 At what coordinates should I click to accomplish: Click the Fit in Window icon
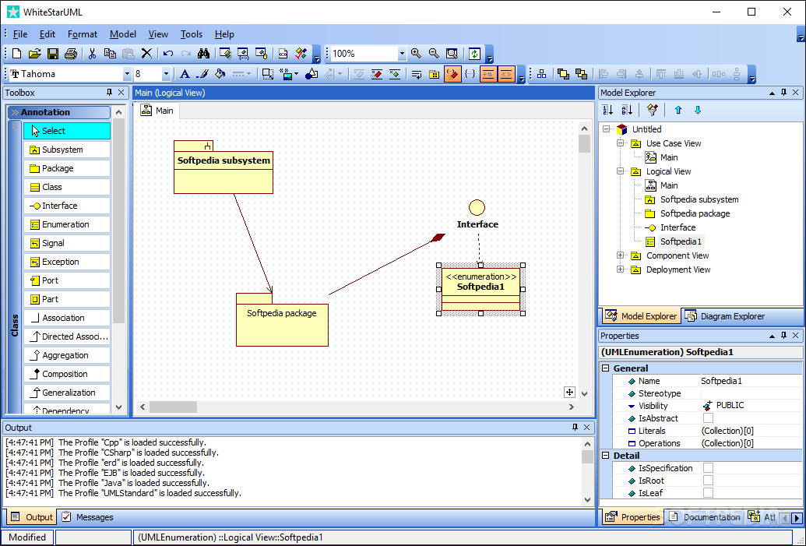pos(452,54)
